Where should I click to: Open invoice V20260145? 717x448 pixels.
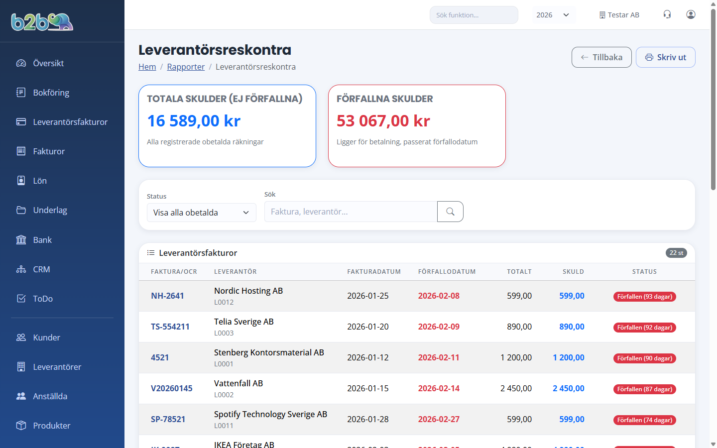pyautogui.click(x=172, y=388)
